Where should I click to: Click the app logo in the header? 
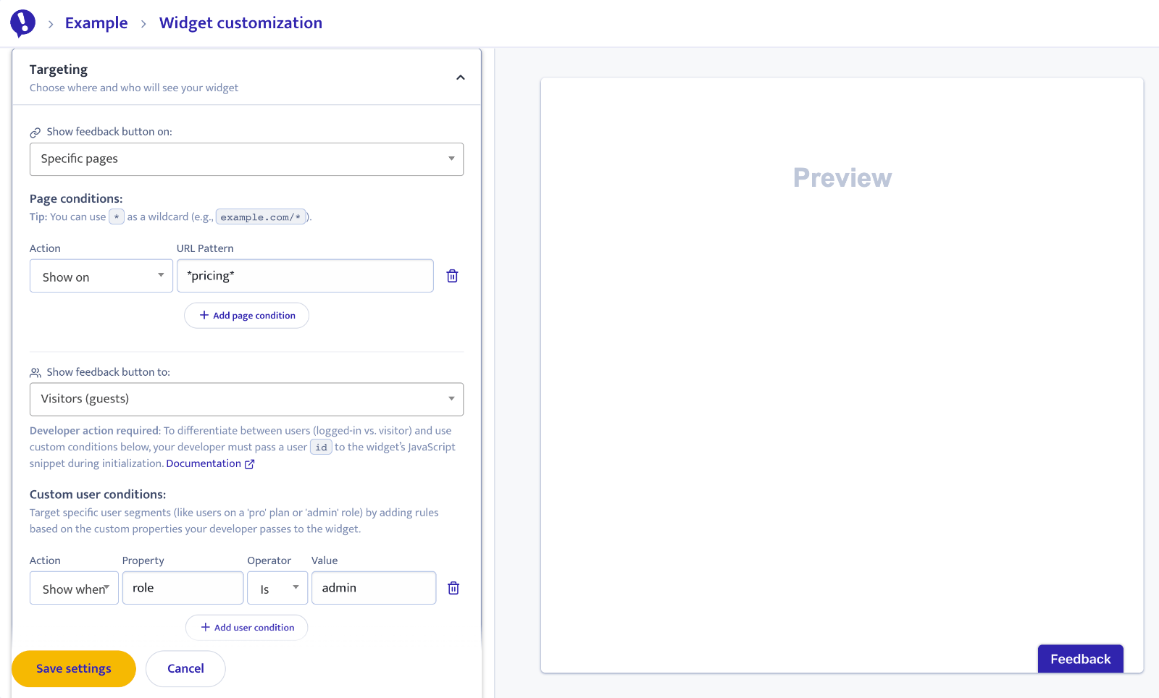(22, 23)
